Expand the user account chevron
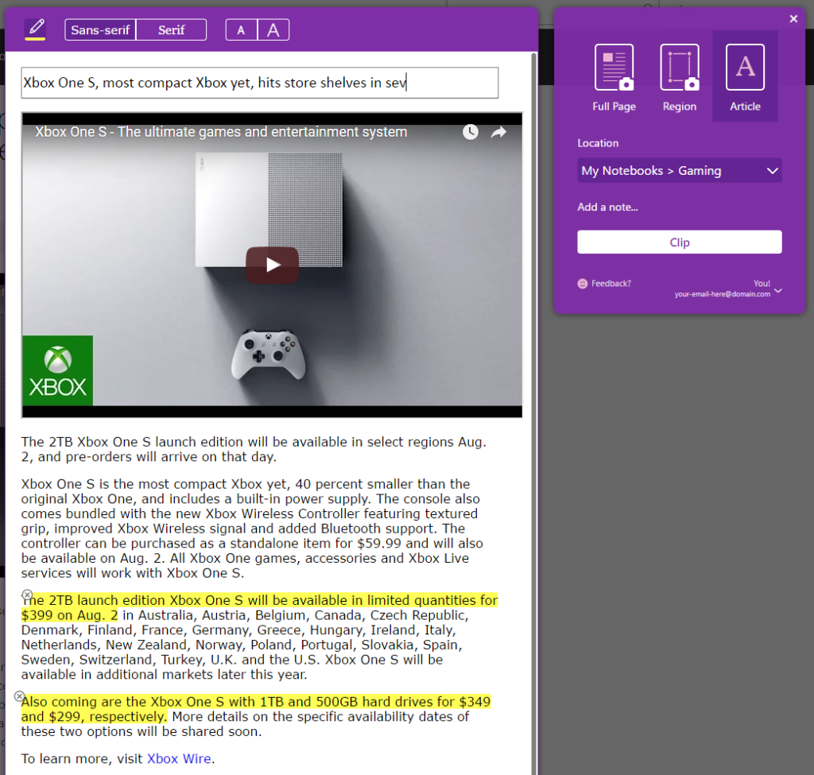The height and width of the screenshot is (775, 814). click(x=777, y=291)
